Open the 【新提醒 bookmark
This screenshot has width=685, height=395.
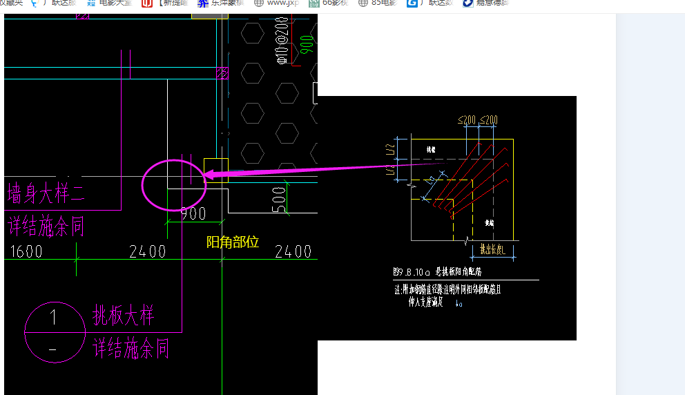tap(165, 3)
